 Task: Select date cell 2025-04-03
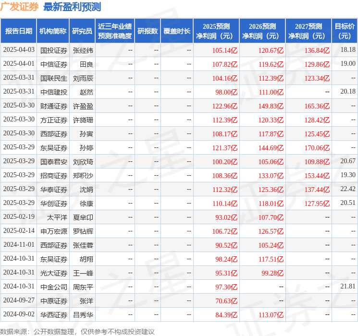(x=19, y=50)
